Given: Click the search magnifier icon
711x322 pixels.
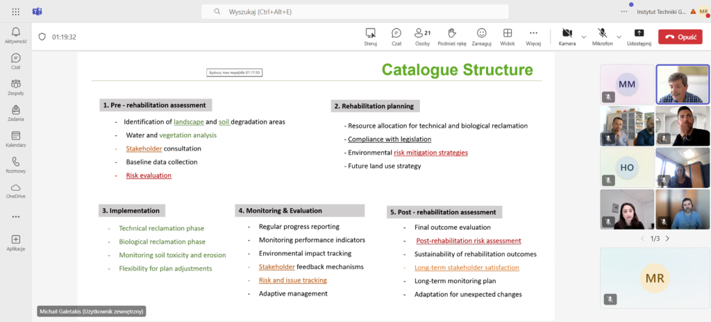Looking at the screenshot, I should [217, 12].
